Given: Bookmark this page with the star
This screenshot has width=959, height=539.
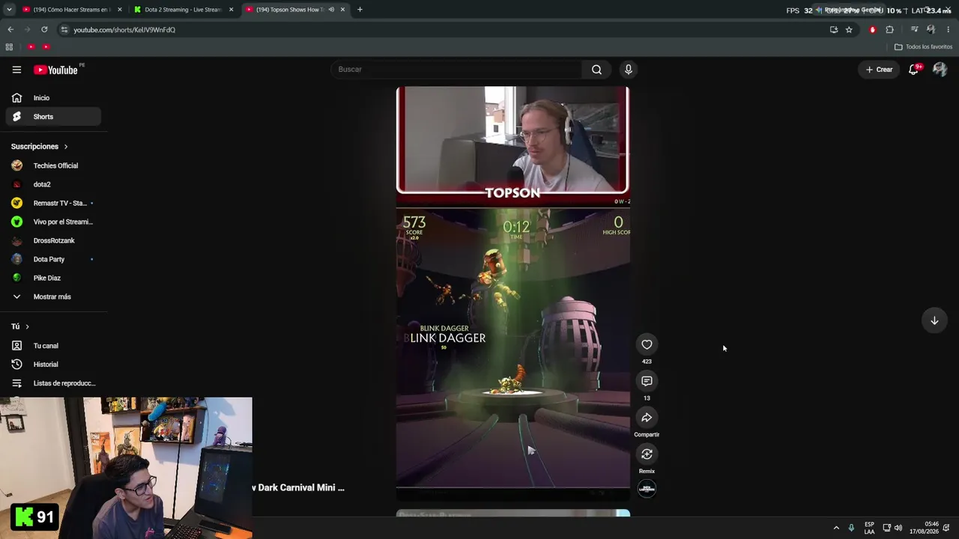Looking at the screenshot, I should click(x=849, y=30).
